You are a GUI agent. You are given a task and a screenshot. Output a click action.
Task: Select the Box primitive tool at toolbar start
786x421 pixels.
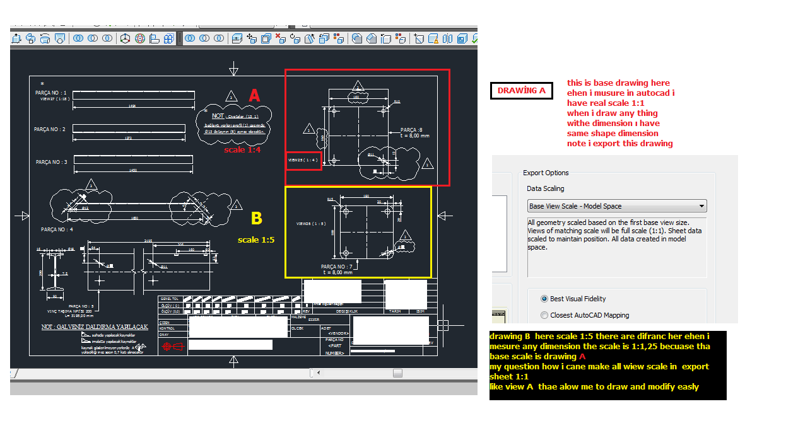(x=16, y=38)
